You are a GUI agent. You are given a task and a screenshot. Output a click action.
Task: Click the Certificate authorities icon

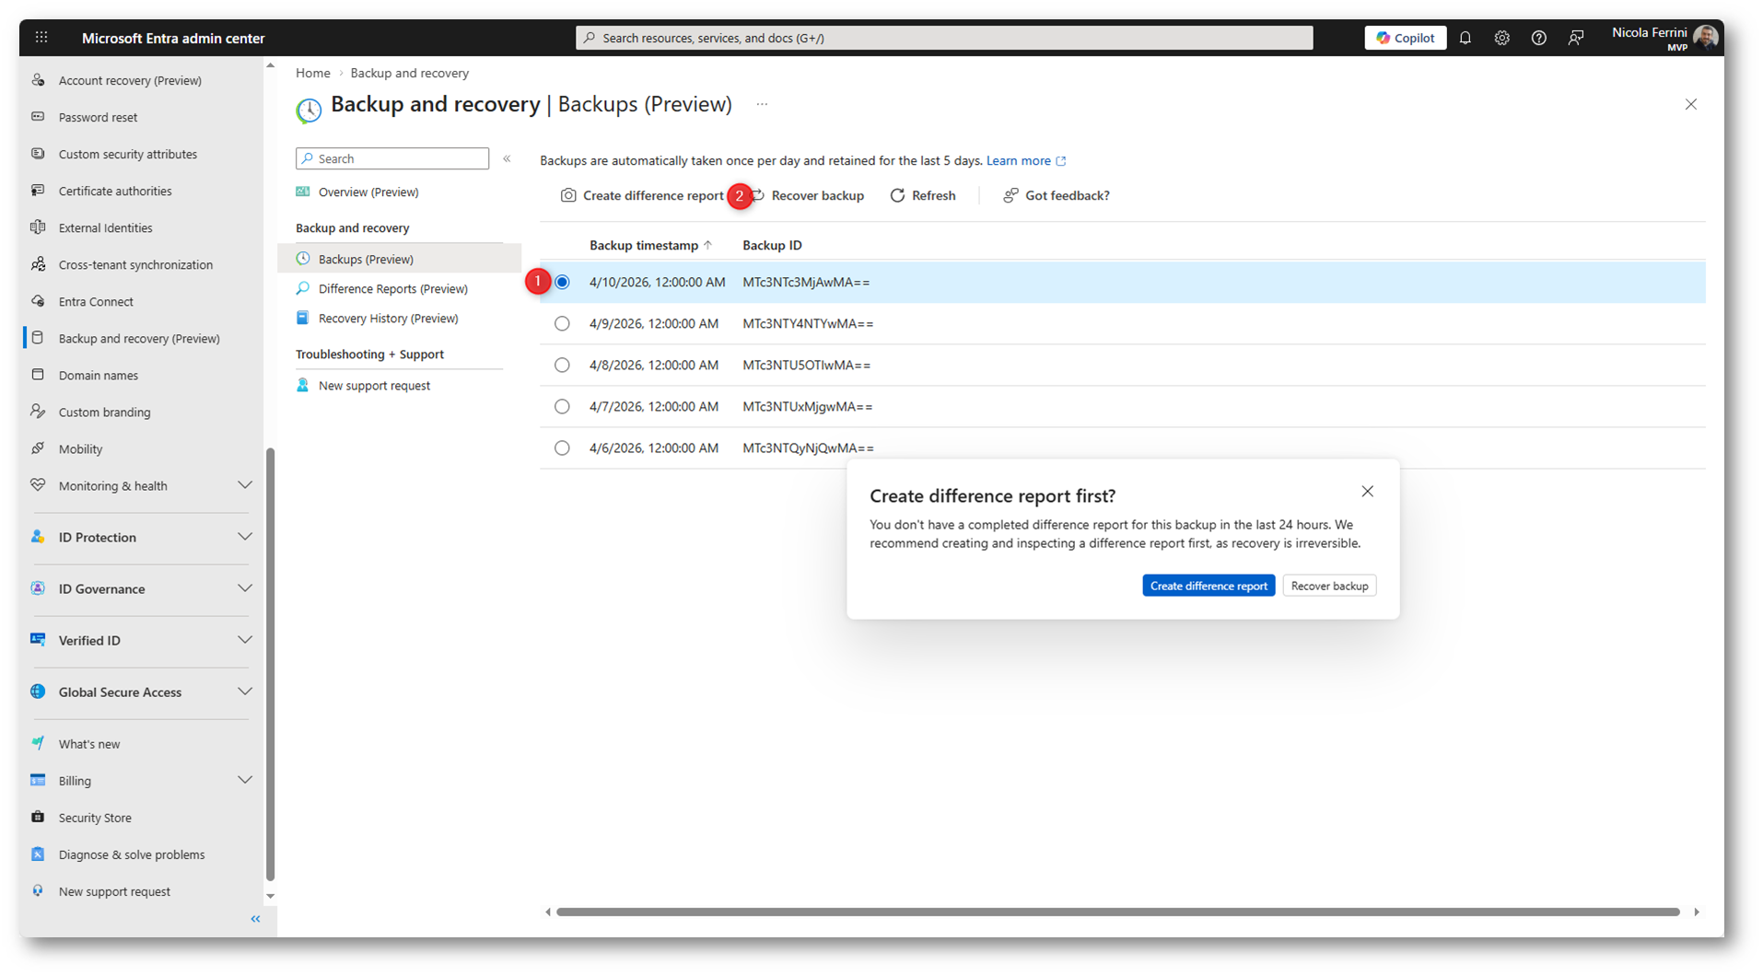pos(38,191)
